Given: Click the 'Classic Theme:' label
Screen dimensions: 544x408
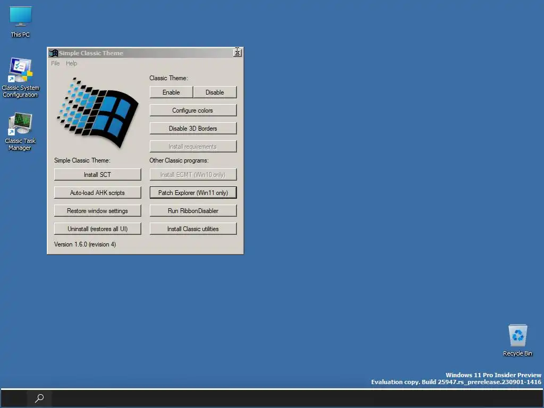Looking at the screenshot, I should (168, 78).
